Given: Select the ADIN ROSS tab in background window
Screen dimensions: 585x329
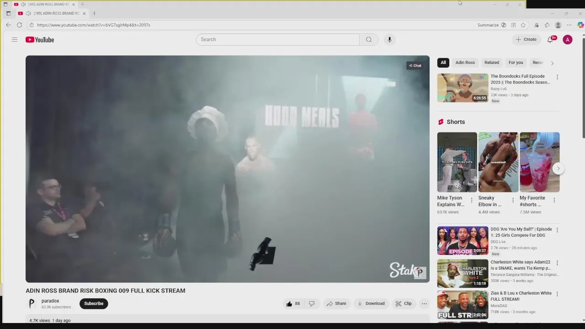Looking at the screenshot, I should click(x=45, y=4).
